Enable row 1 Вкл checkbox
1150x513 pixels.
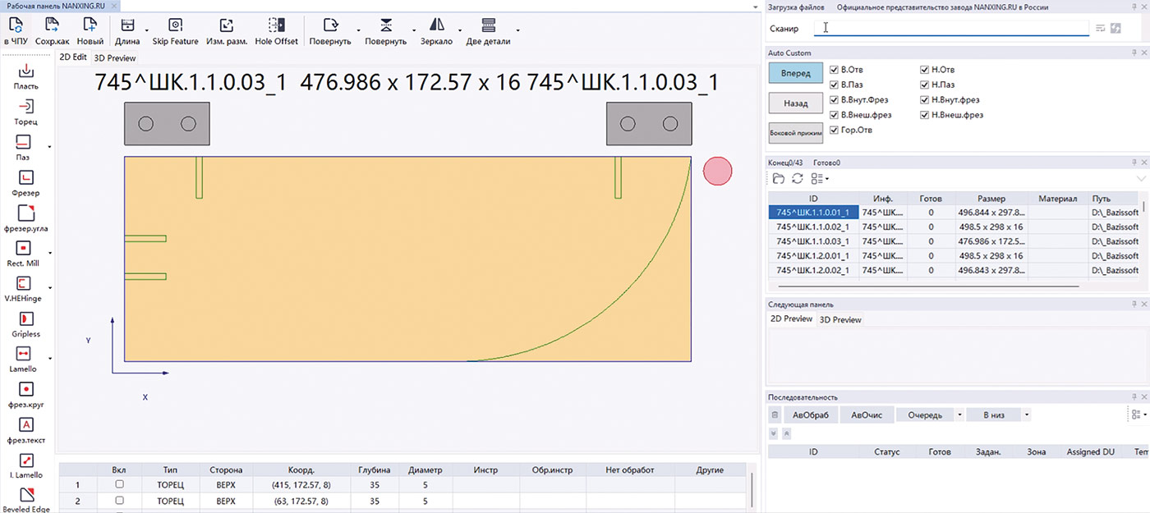(119, 484)
